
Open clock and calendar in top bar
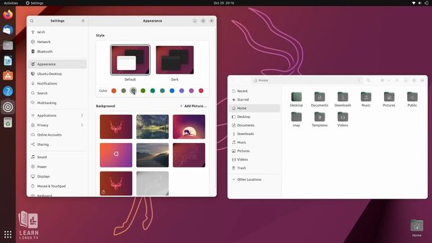coord(223,3)
